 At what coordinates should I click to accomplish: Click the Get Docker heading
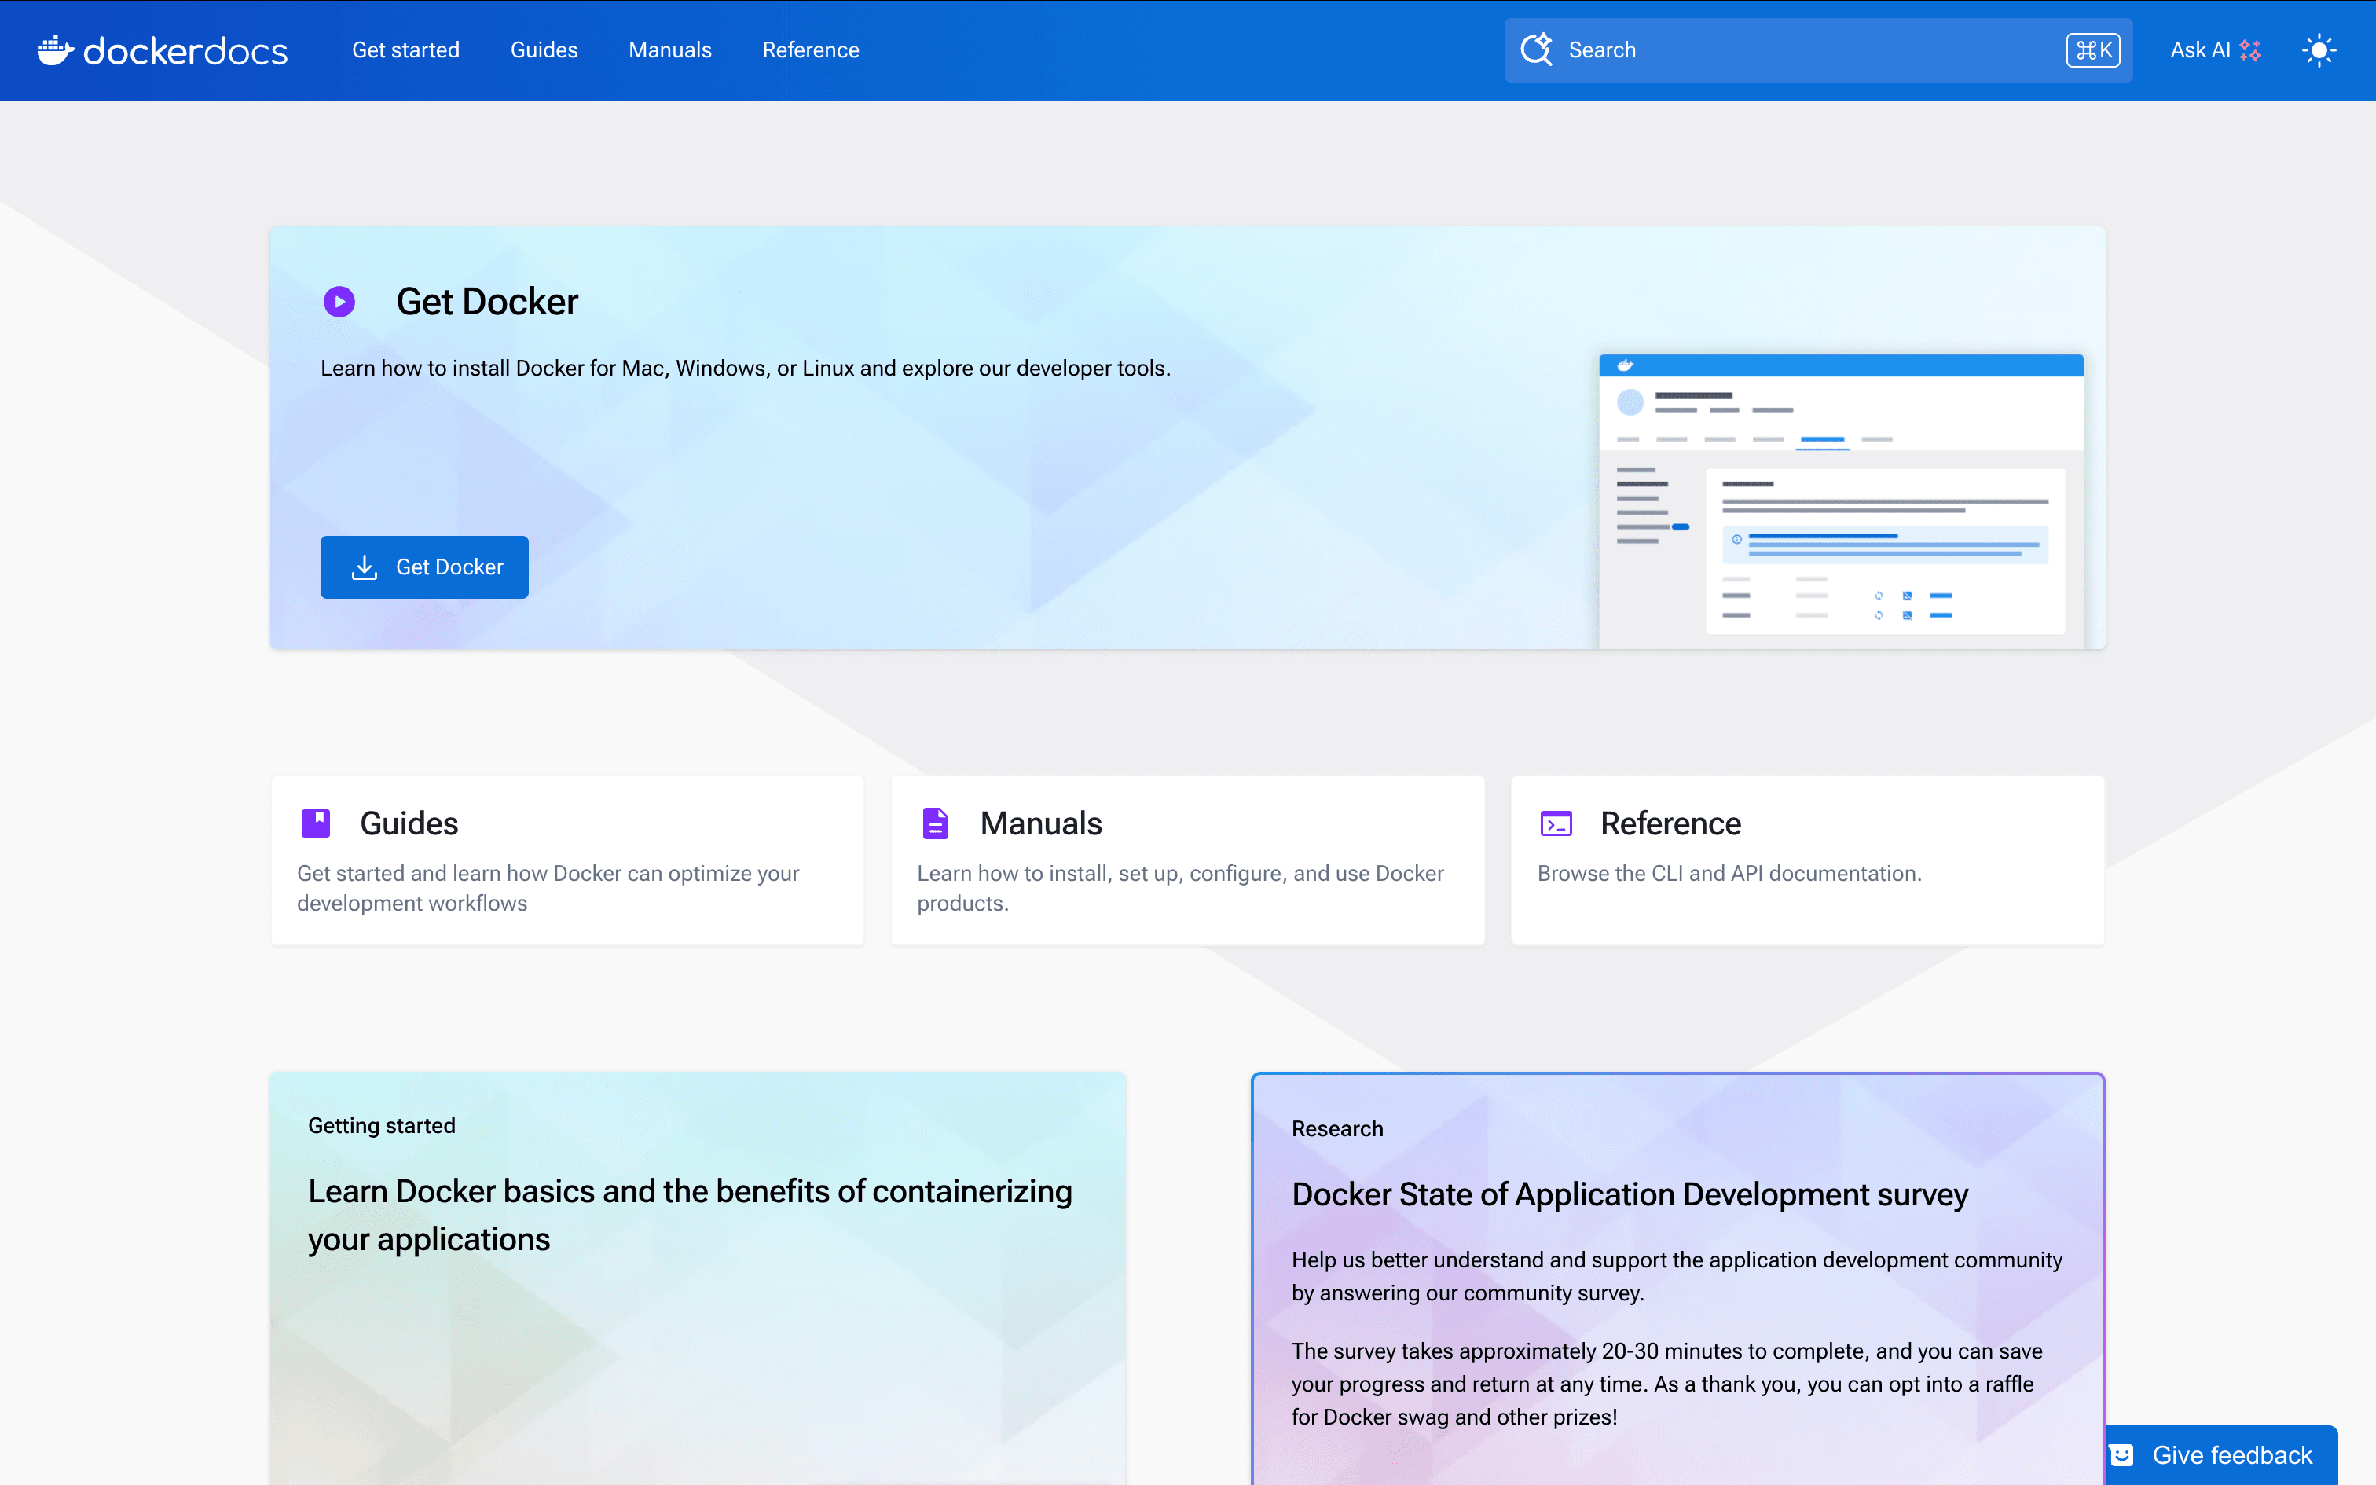coord(487,302)
